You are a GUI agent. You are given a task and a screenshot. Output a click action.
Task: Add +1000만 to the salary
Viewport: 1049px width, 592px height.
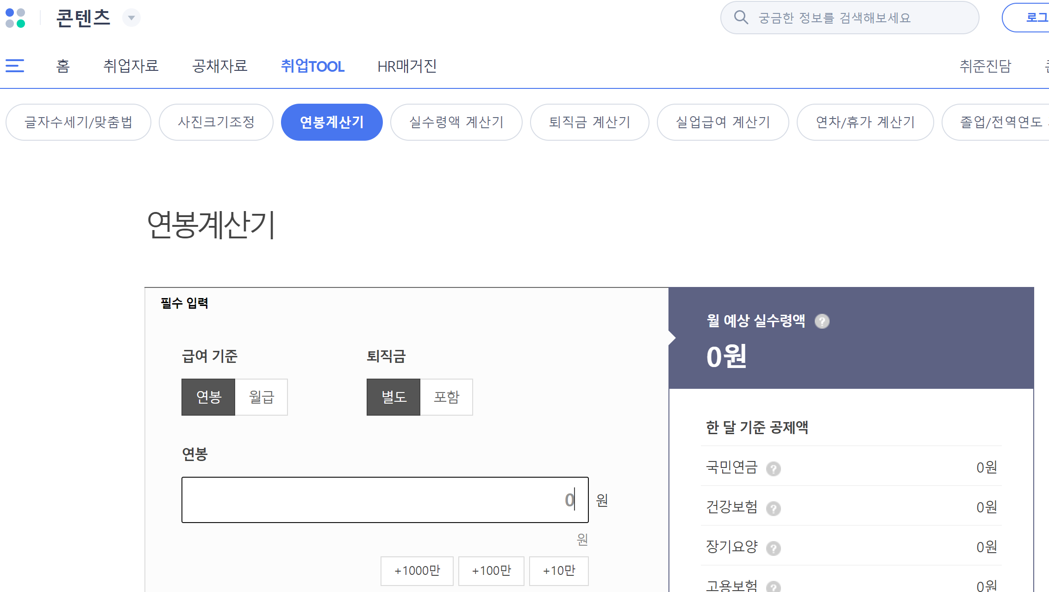417,571
